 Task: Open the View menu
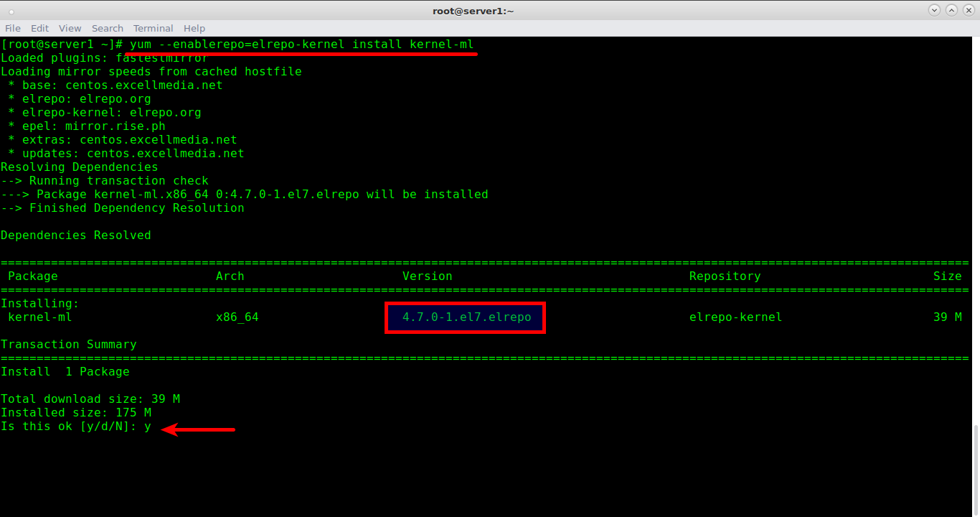pos(70,28)
